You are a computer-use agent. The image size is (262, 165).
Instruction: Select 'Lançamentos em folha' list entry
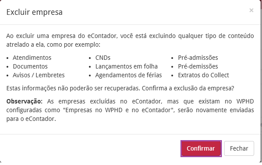click(126, 66)
